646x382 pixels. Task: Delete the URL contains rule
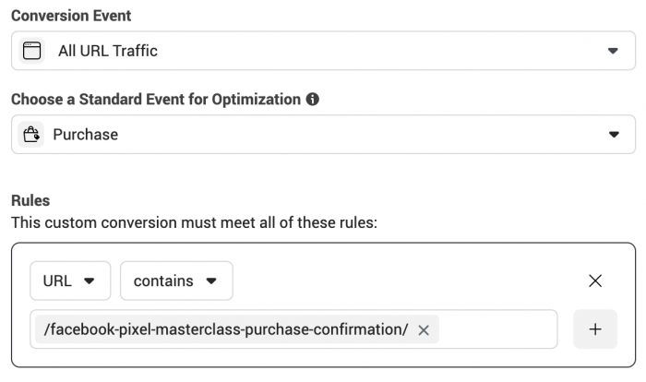[x=595, y=281]
